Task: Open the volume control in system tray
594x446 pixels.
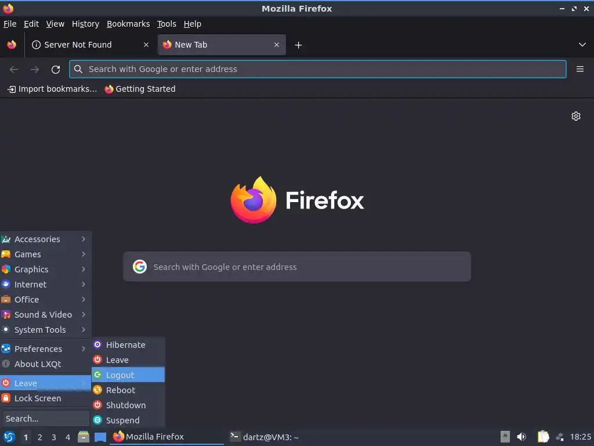Action: pyautogui.click(x=521, y=437)
